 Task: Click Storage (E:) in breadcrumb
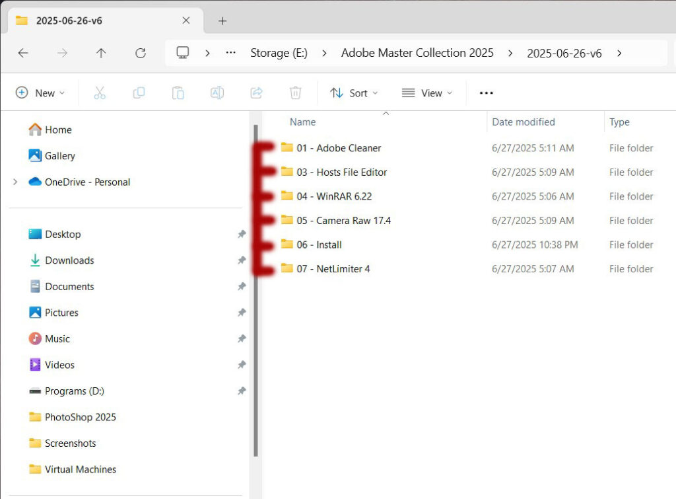point(279,53)
